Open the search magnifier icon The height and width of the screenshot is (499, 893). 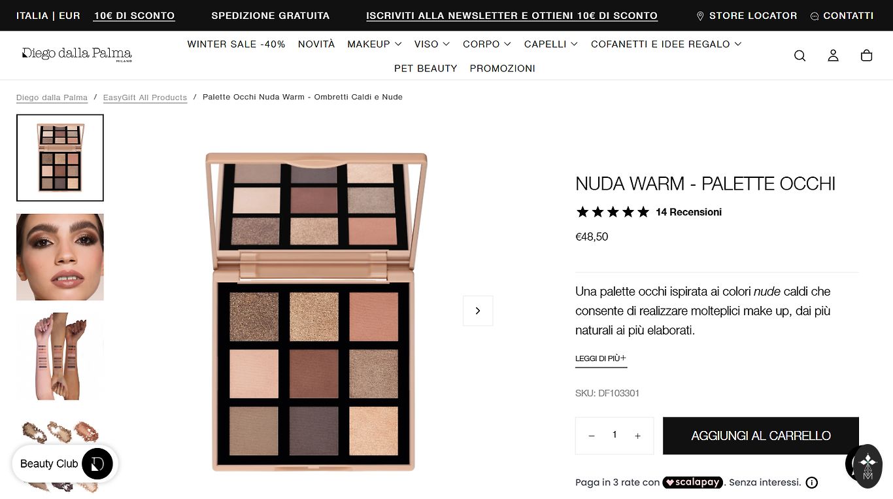click(800, 56)
